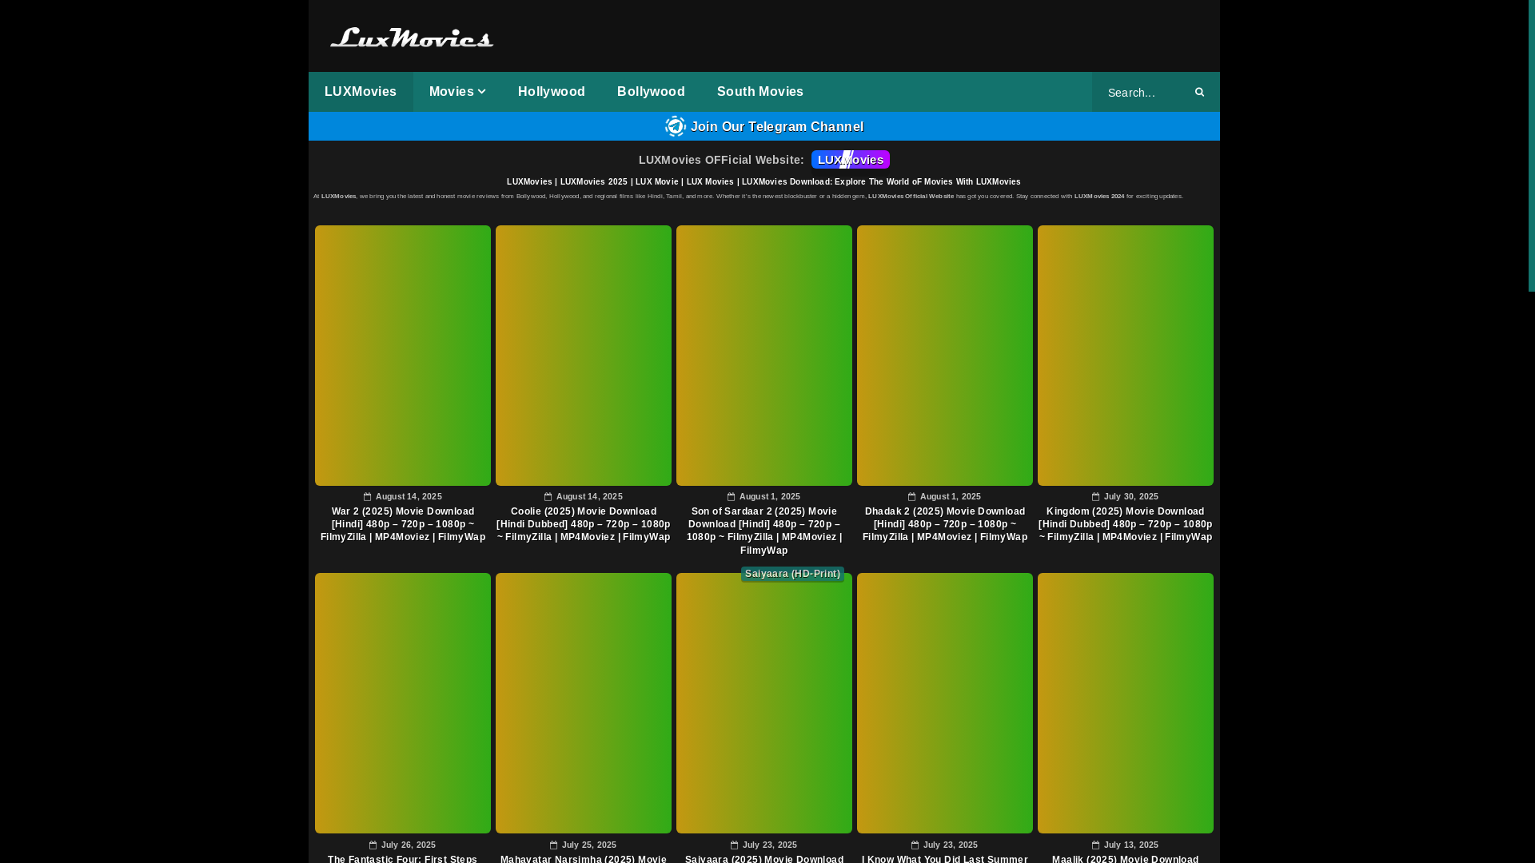Click calendar icon beside Coolie date
This screenshot has width=1535, height=863.
tap(548, 497)
